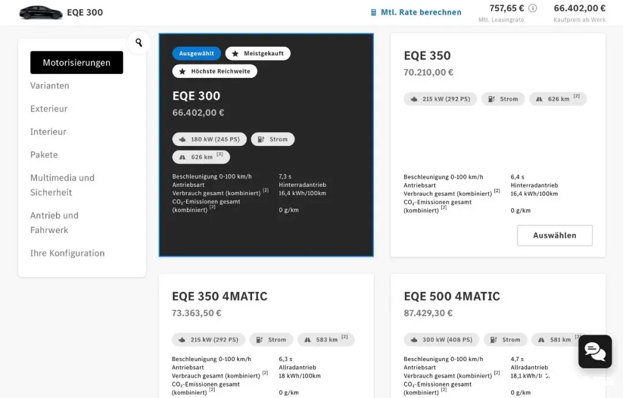Click engine icon in EQE 350 215 kW chip

click(414, 99)
